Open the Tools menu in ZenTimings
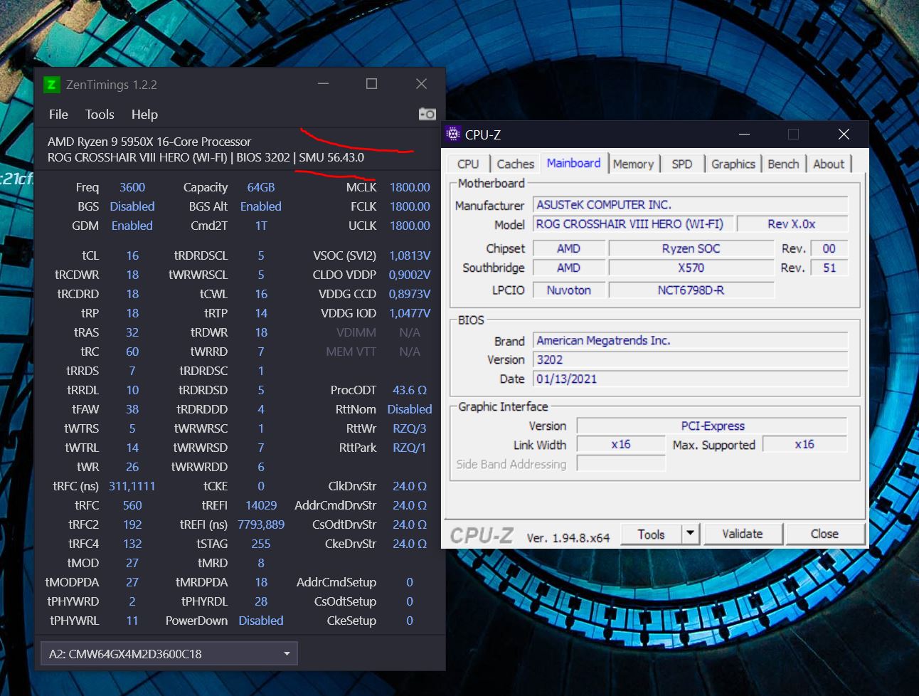This screenshot has height=696, width=919. 100,115
